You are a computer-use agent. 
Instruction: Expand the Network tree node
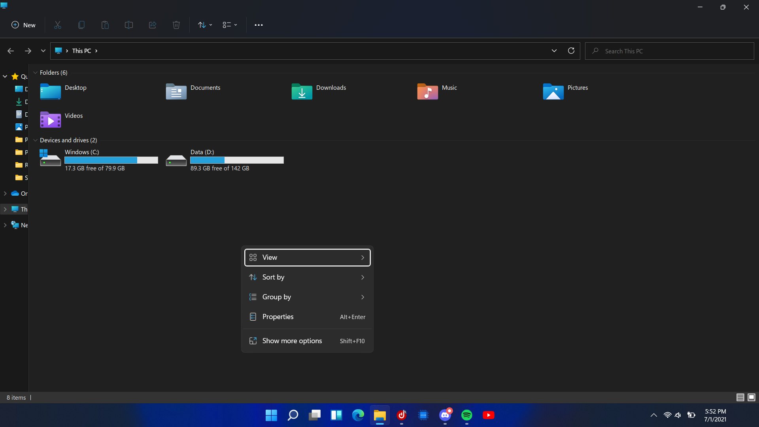tap(5, 225)
